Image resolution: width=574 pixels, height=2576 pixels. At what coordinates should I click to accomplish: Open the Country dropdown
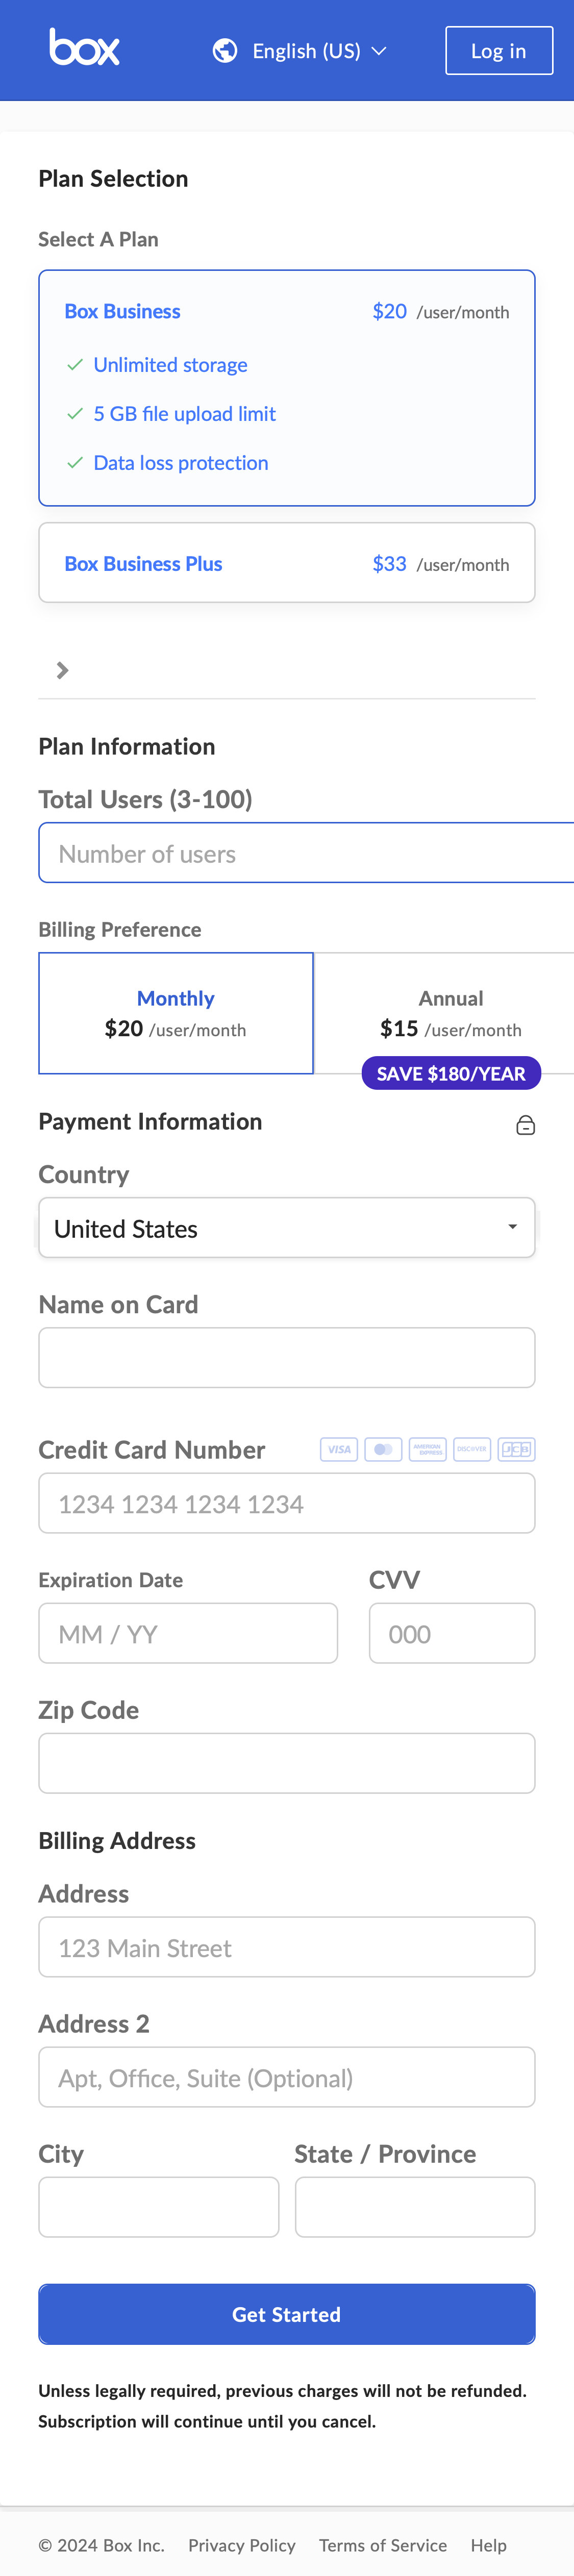coord(287,1227)
